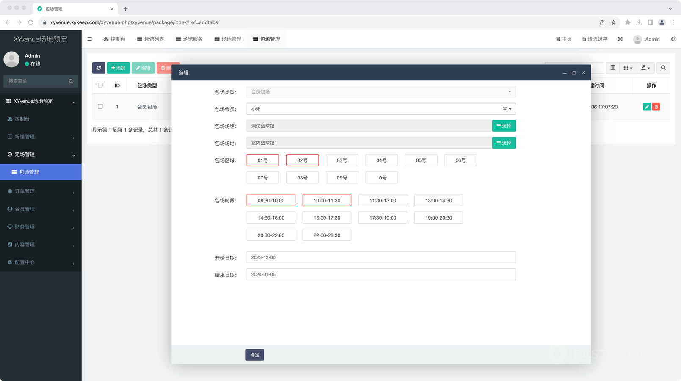This screenshot has height=381, width=681.
Task: Collapse sidebar with the hamburger menu icon
Action: [90, 39]
